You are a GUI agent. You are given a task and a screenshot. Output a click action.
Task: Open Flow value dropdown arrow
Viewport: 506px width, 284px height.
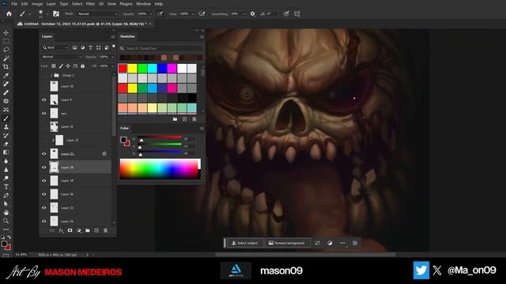(x=193, y=14)
